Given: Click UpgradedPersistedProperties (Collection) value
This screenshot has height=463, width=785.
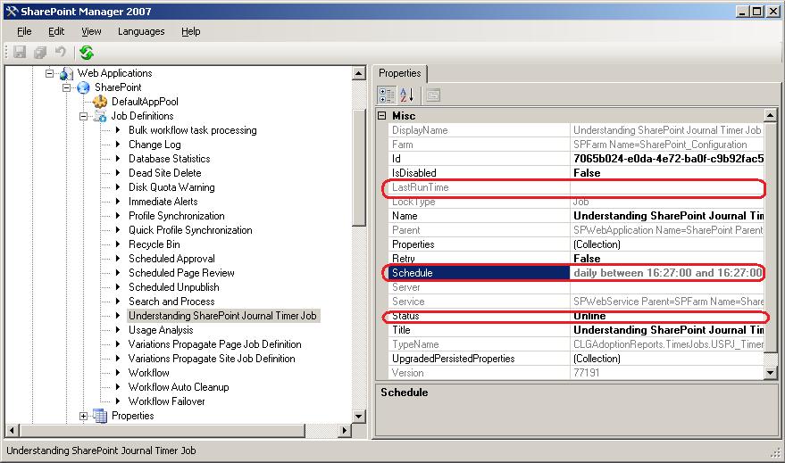Looking at the screenshot, I should (667, 359).
